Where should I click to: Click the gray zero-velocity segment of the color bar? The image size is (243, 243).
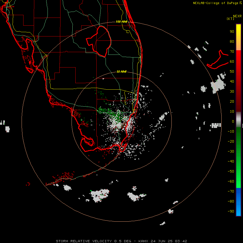tap(238, 120)
